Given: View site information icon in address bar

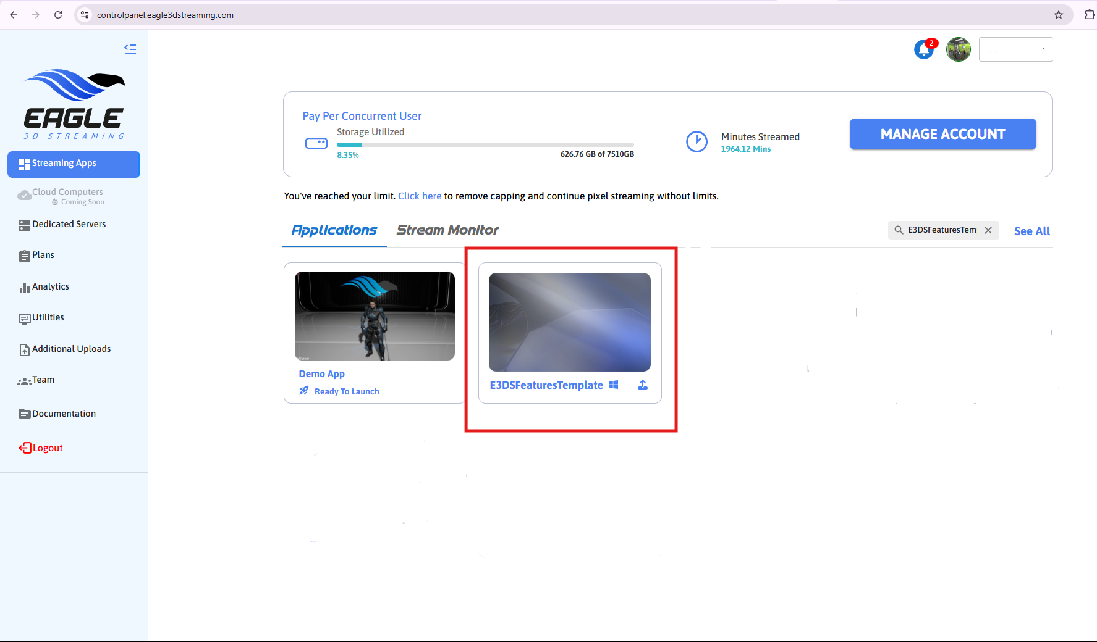Looking at the screenshot, I should (85, 15).
